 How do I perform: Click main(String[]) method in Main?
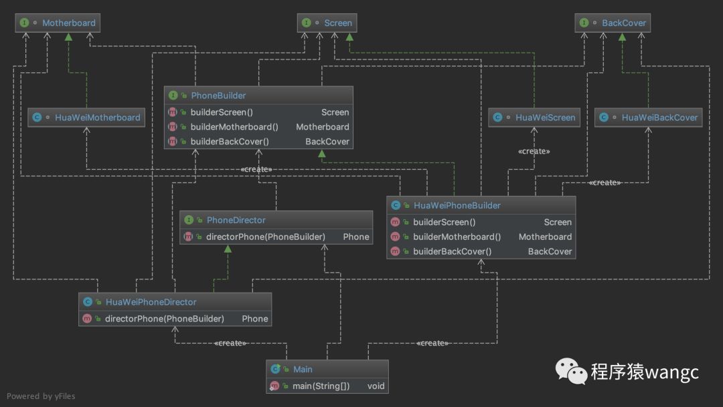pyautogui.click(x=321, y=386)
